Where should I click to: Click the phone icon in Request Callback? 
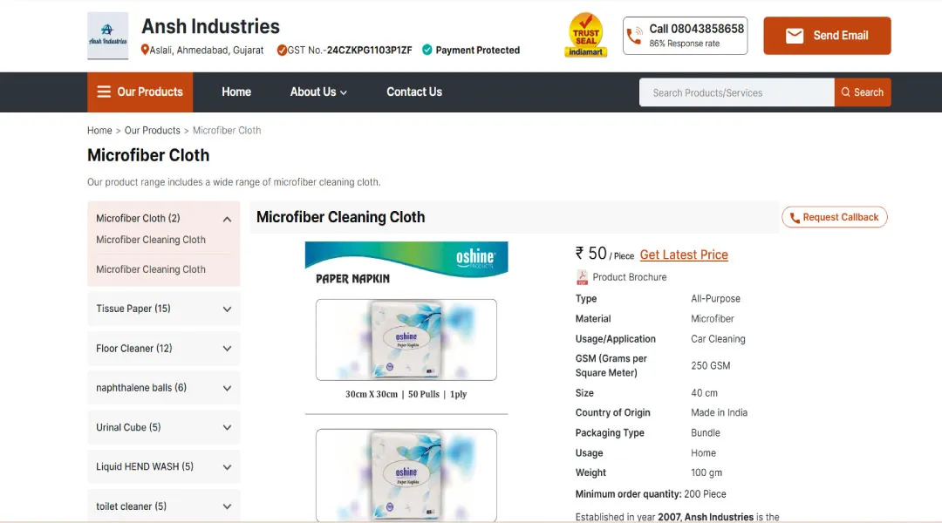[x=795, y=217]
